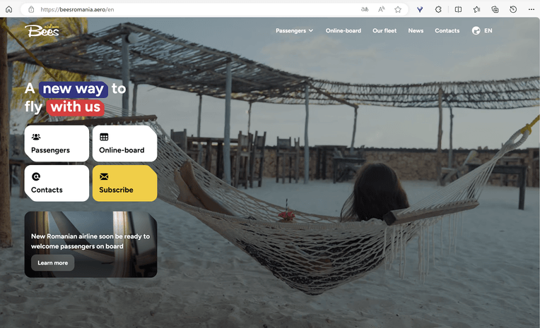Image resolution: width=540 pixels, height=328 pixels.
Task: Open the translate page icon
Action: click(x=365, y=9)
